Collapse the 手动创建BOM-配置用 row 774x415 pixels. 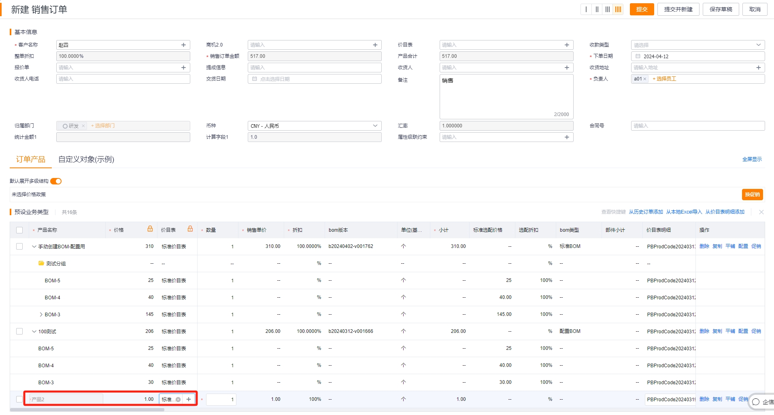click(x=34, y=246)
